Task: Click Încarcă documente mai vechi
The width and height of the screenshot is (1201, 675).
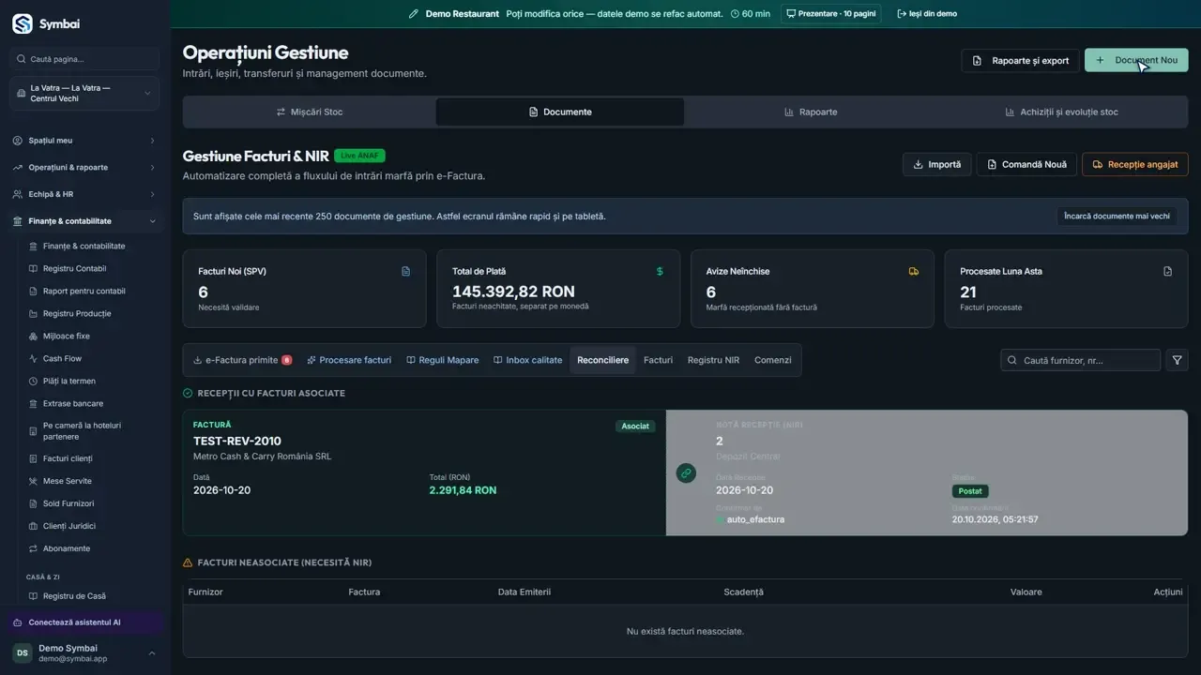Action: (1117, 216)
